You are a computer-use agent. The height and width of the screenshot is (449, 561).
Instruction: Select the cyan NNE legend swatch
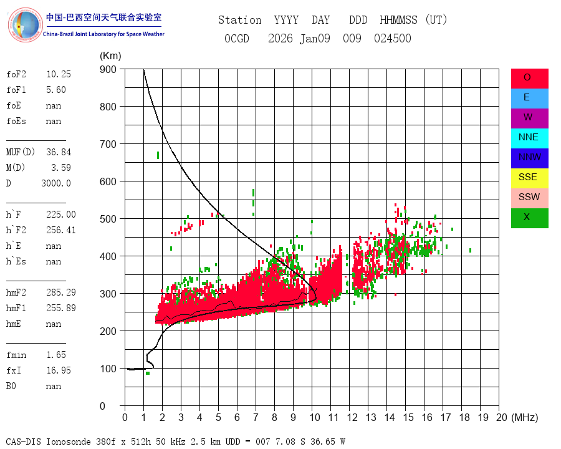[529, 138]
